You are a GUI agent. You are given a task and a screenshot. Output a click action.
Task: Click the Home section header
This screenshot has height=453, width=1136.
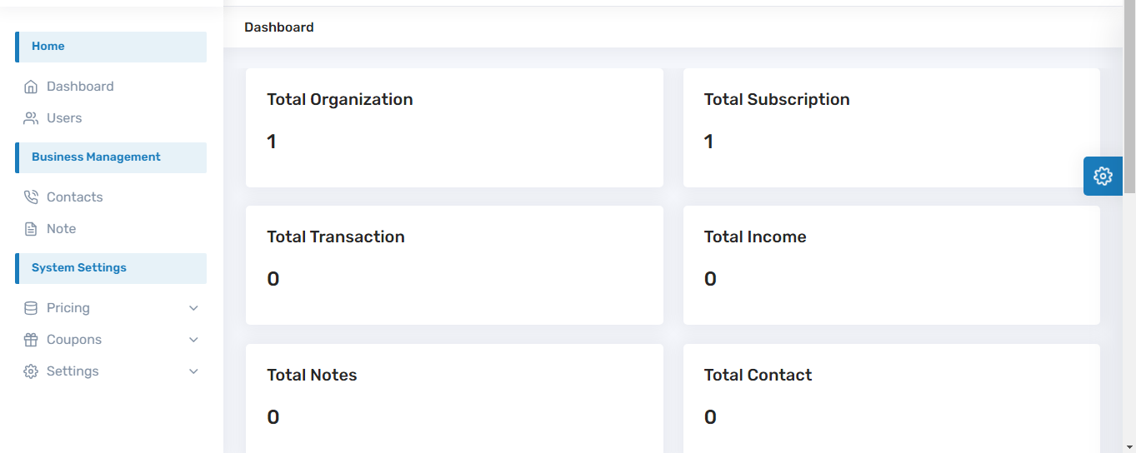click(x=111, y=47)
